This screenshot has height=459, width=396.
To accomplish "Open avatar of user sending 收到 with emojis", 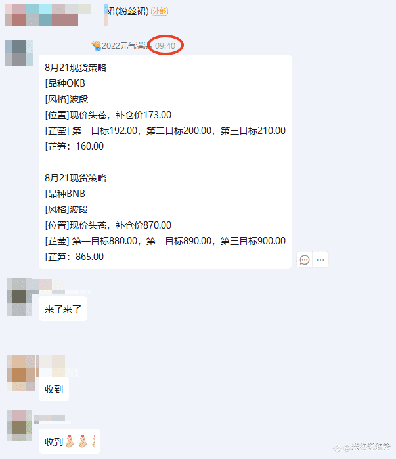I will pyautogui.click(x=20, y=426).
